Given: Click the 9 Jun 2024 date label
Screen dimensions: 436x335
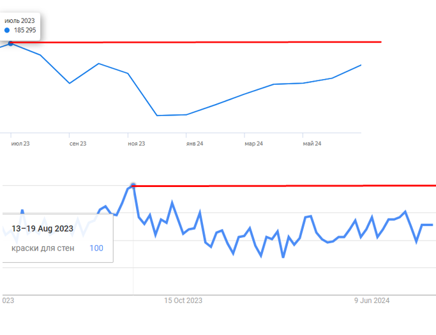Looking at the screenshot, I should 372,301.
